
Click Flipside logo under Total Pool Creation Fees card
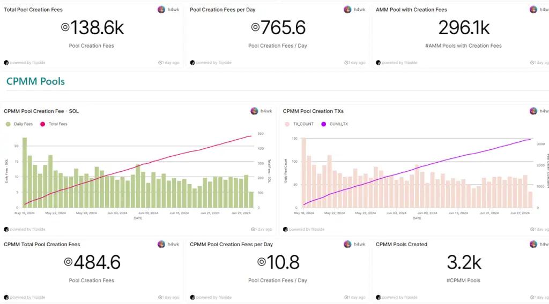(6, 63)
